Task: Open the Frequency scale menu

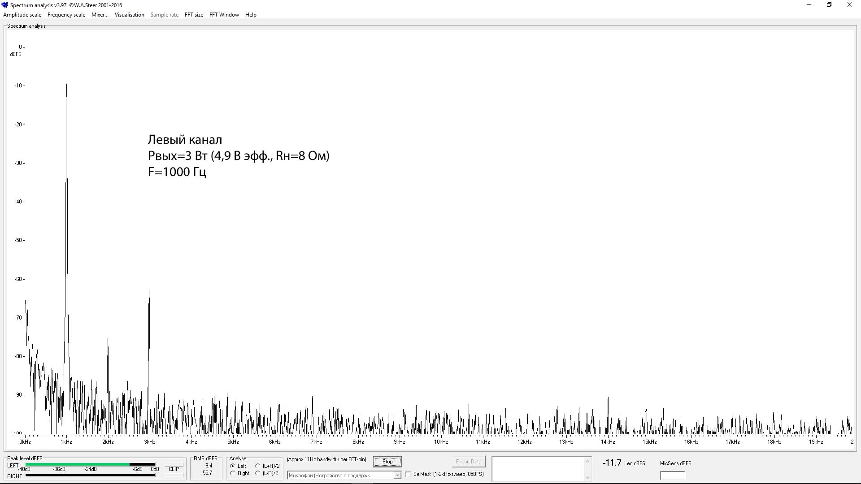Action: coord(66,15)
